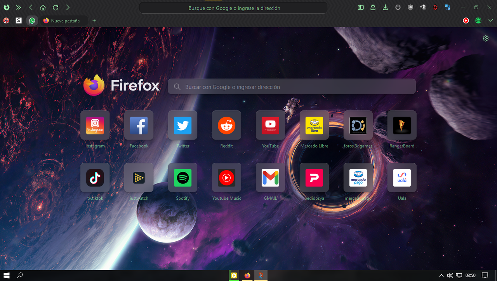The width and height of the screenshot is (497, 281).
Task: Open network settings tray icon
Action: pos(459,276)
